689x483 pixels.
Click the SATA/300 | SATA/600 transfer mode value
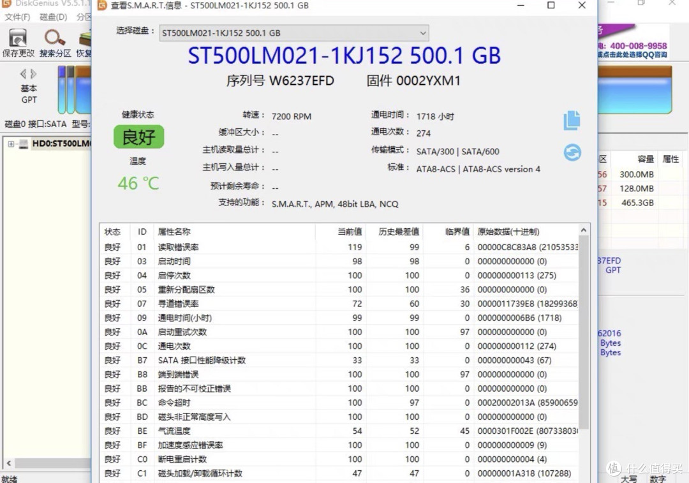(x=458, y=152)
